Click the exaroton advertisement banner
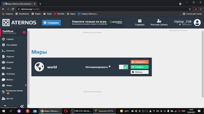 tap(97, 22)
